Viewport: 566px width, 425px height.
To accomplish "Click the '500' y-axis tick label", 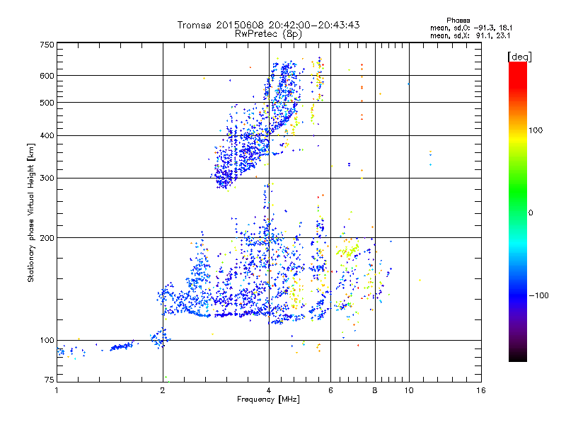I will [x=47, y=103].
